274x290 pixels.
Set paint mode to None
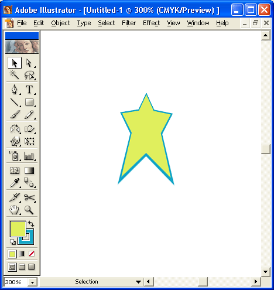coord(32,254)
